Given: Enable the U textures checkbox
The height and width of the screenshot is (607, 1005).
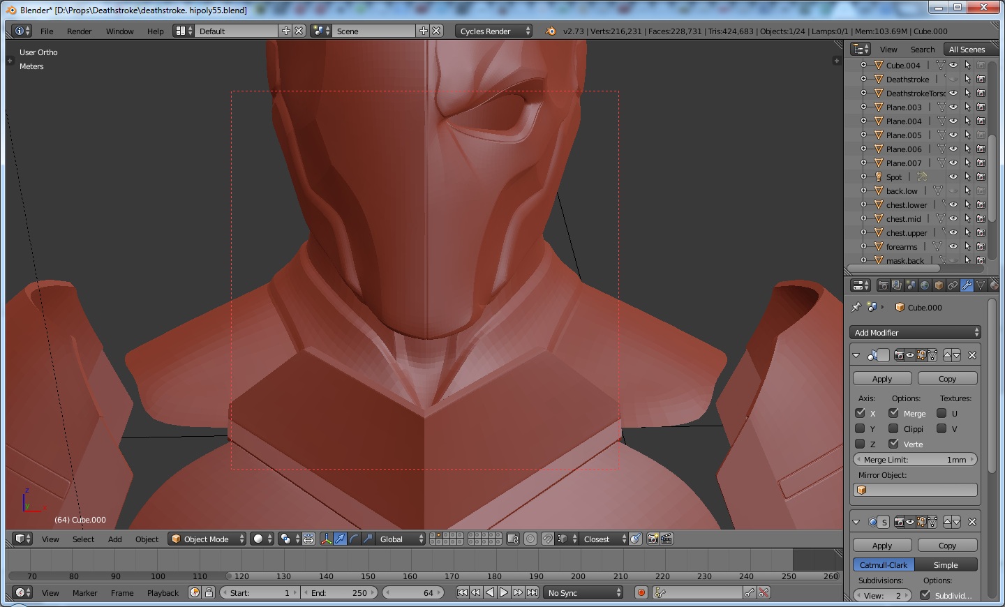Looking at the screenshot, I should pyautogui.click(x=941, y=413).
